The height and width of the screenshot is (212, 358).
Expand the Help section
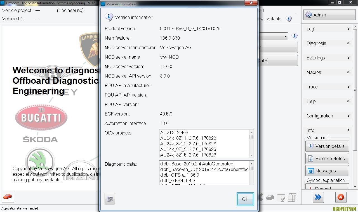click(327, 101)
